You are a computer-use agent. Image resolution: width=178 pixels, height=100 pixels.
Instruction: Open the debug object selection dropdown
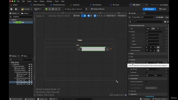click(x=74, y=9)
